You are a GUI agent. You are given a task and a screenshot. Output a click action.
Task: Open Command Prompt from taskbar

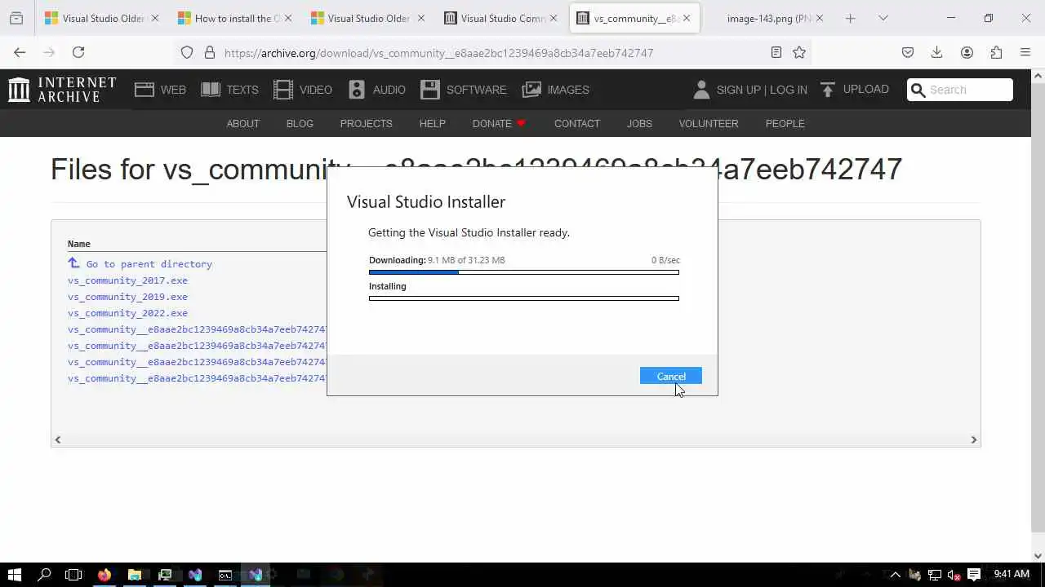click(225, 575)
